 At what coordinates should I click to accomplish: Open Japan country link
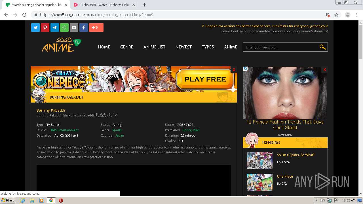(x=119, y=135)
